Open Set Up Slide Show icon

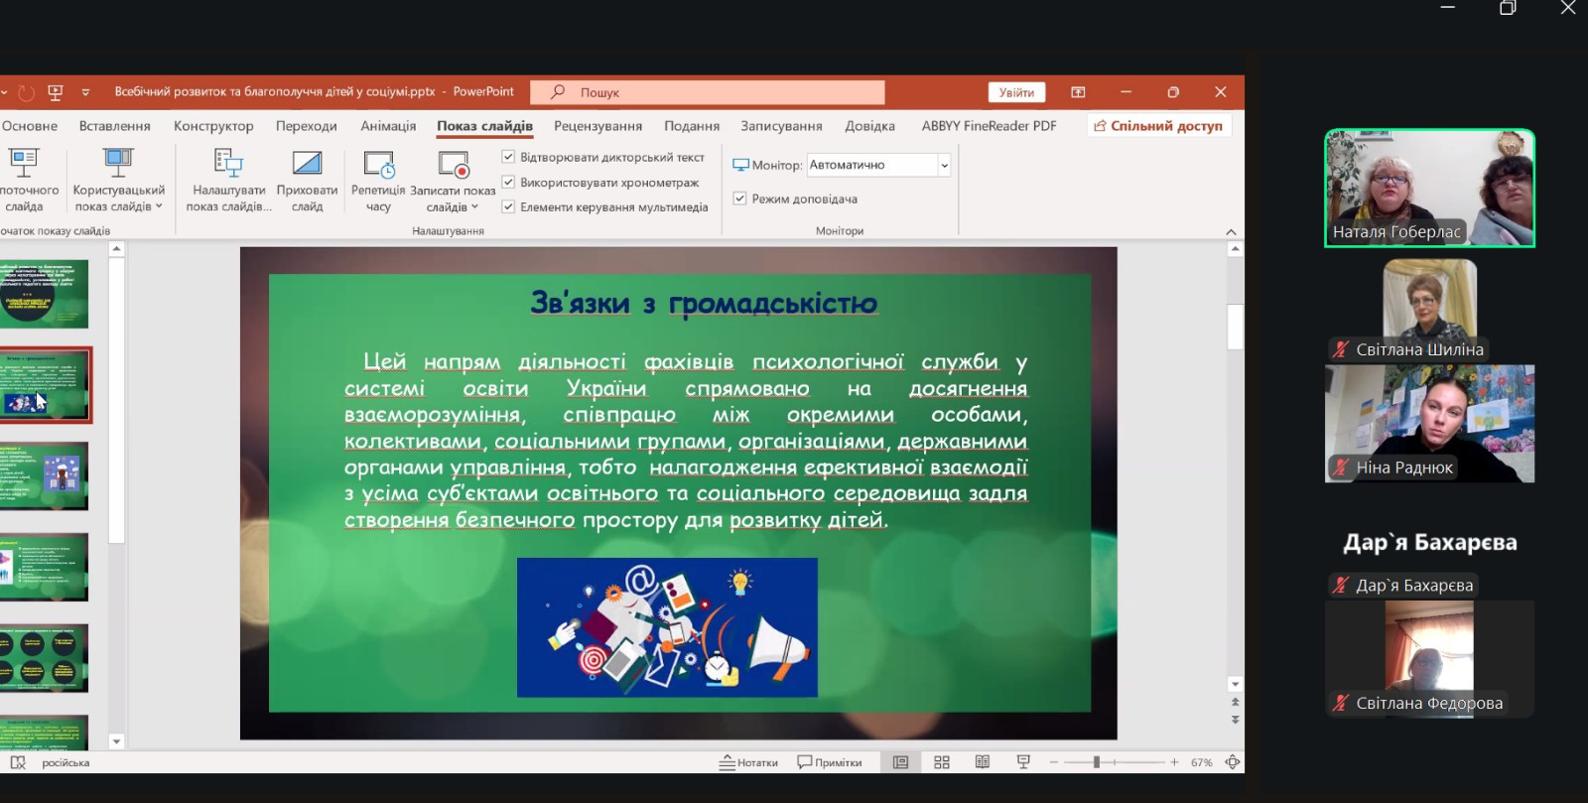[x=228, y=165]
